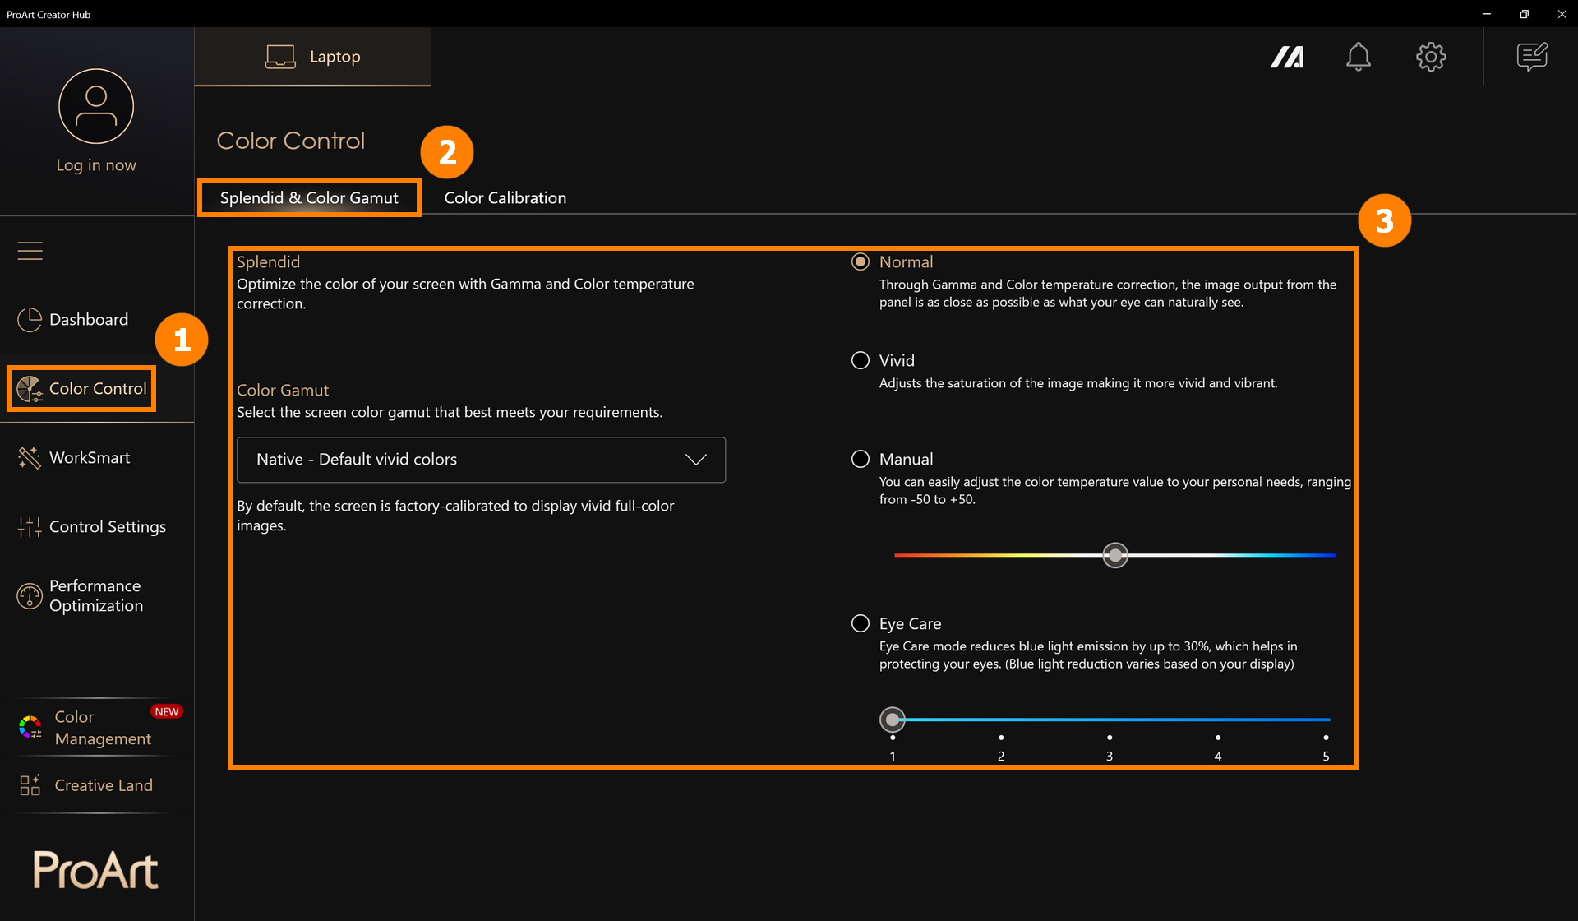Set Eye Care level to 3
The height and width of the screenshot is (921, 1578).
click(x=1110, y=738)
